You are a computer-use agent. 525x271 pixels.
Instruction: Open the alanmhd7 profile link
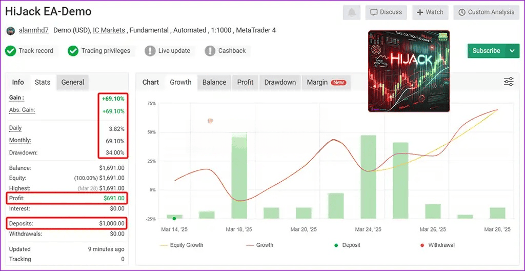pyautogui.click(x=34, y=30)
